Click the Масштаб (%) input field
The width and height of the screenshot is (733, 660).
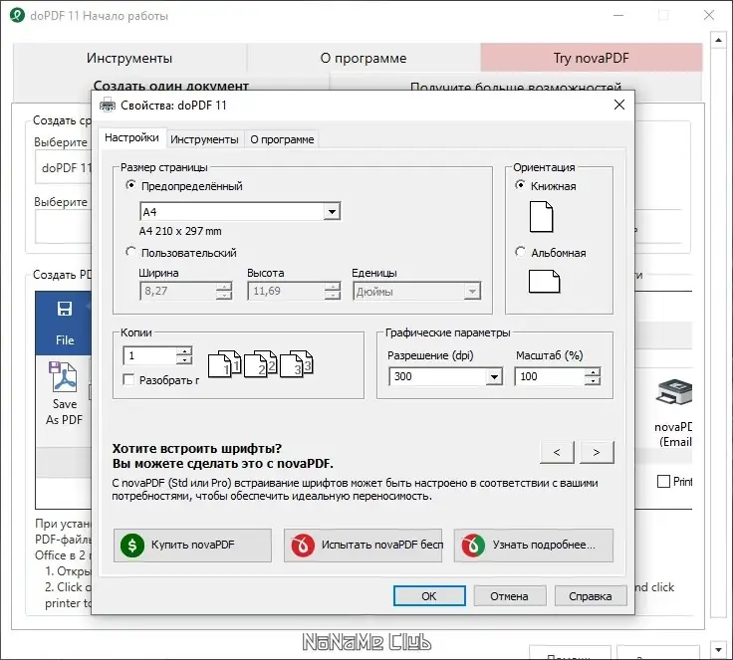click(550, 376)
